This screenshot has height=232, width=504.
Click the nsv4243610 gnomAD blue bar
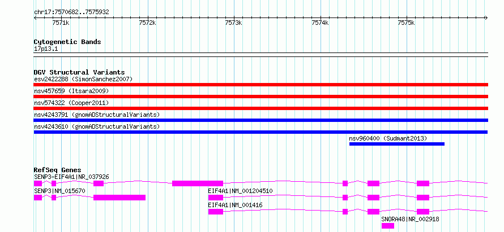260,132
